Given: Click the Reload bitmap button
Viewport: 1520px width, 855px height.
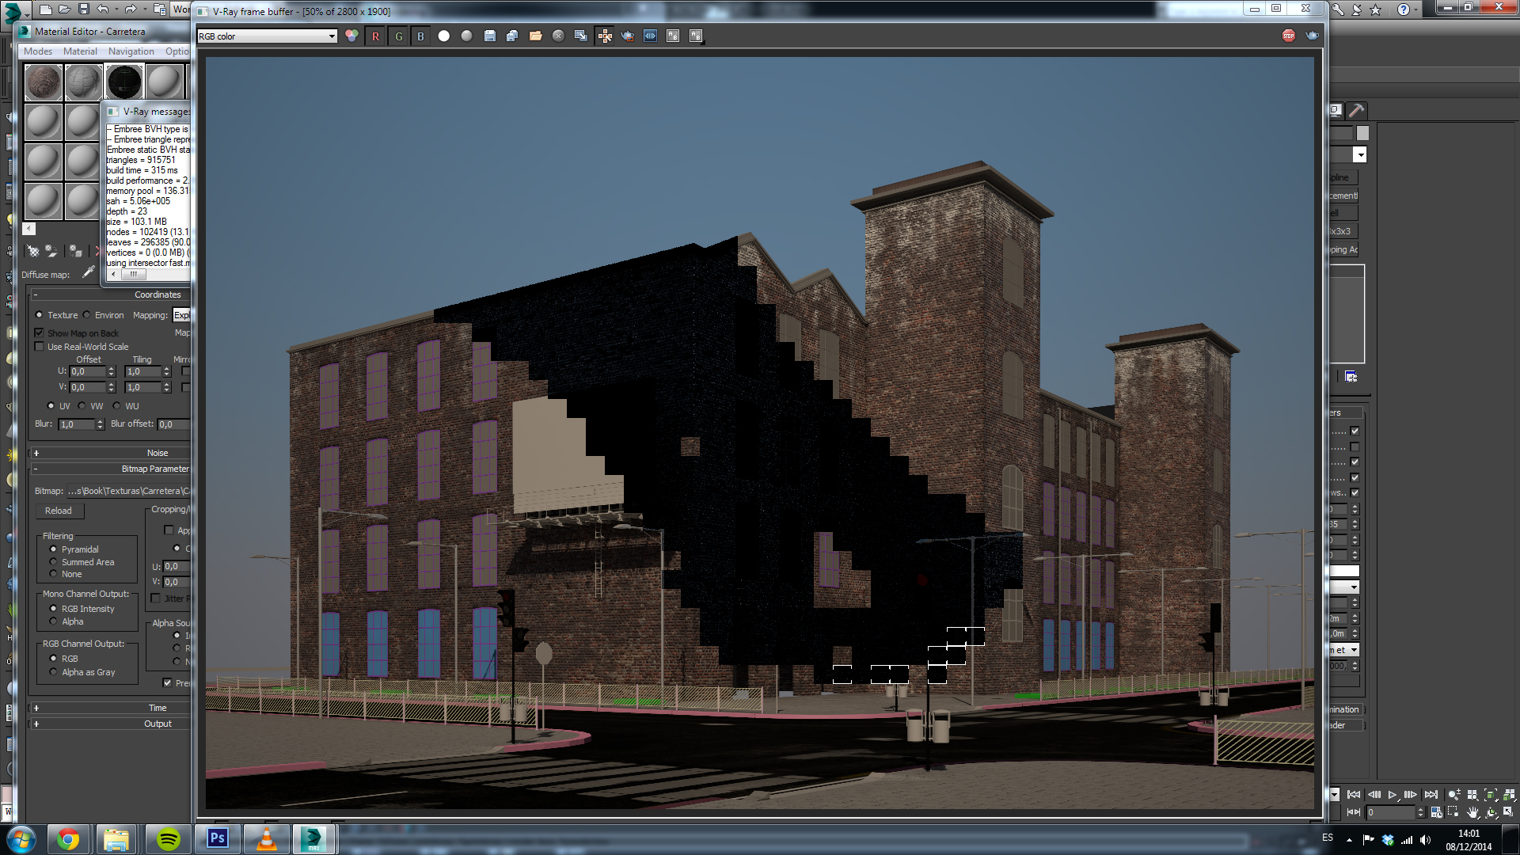Looking at the screenshot, I should pos(58,511).
